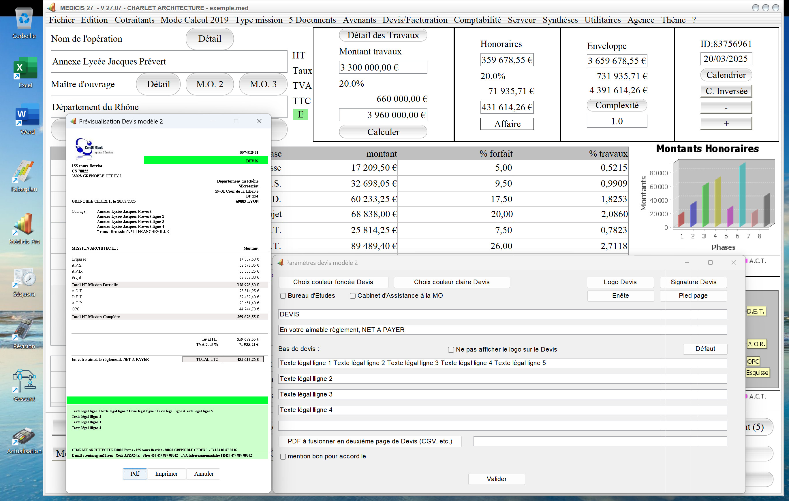The width and height of the screenshot is (789, 501).
Task: Click the plus button under C. Inversée
Action: 726,123
